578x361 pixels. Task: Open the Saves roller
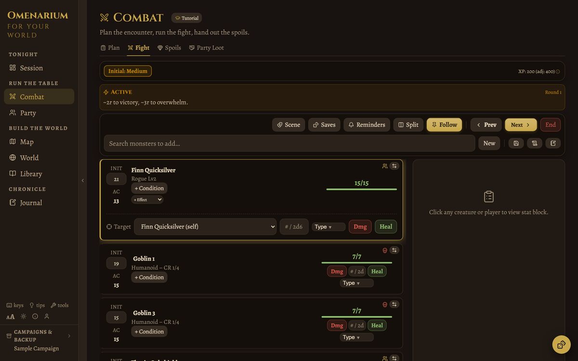[324, 125]
